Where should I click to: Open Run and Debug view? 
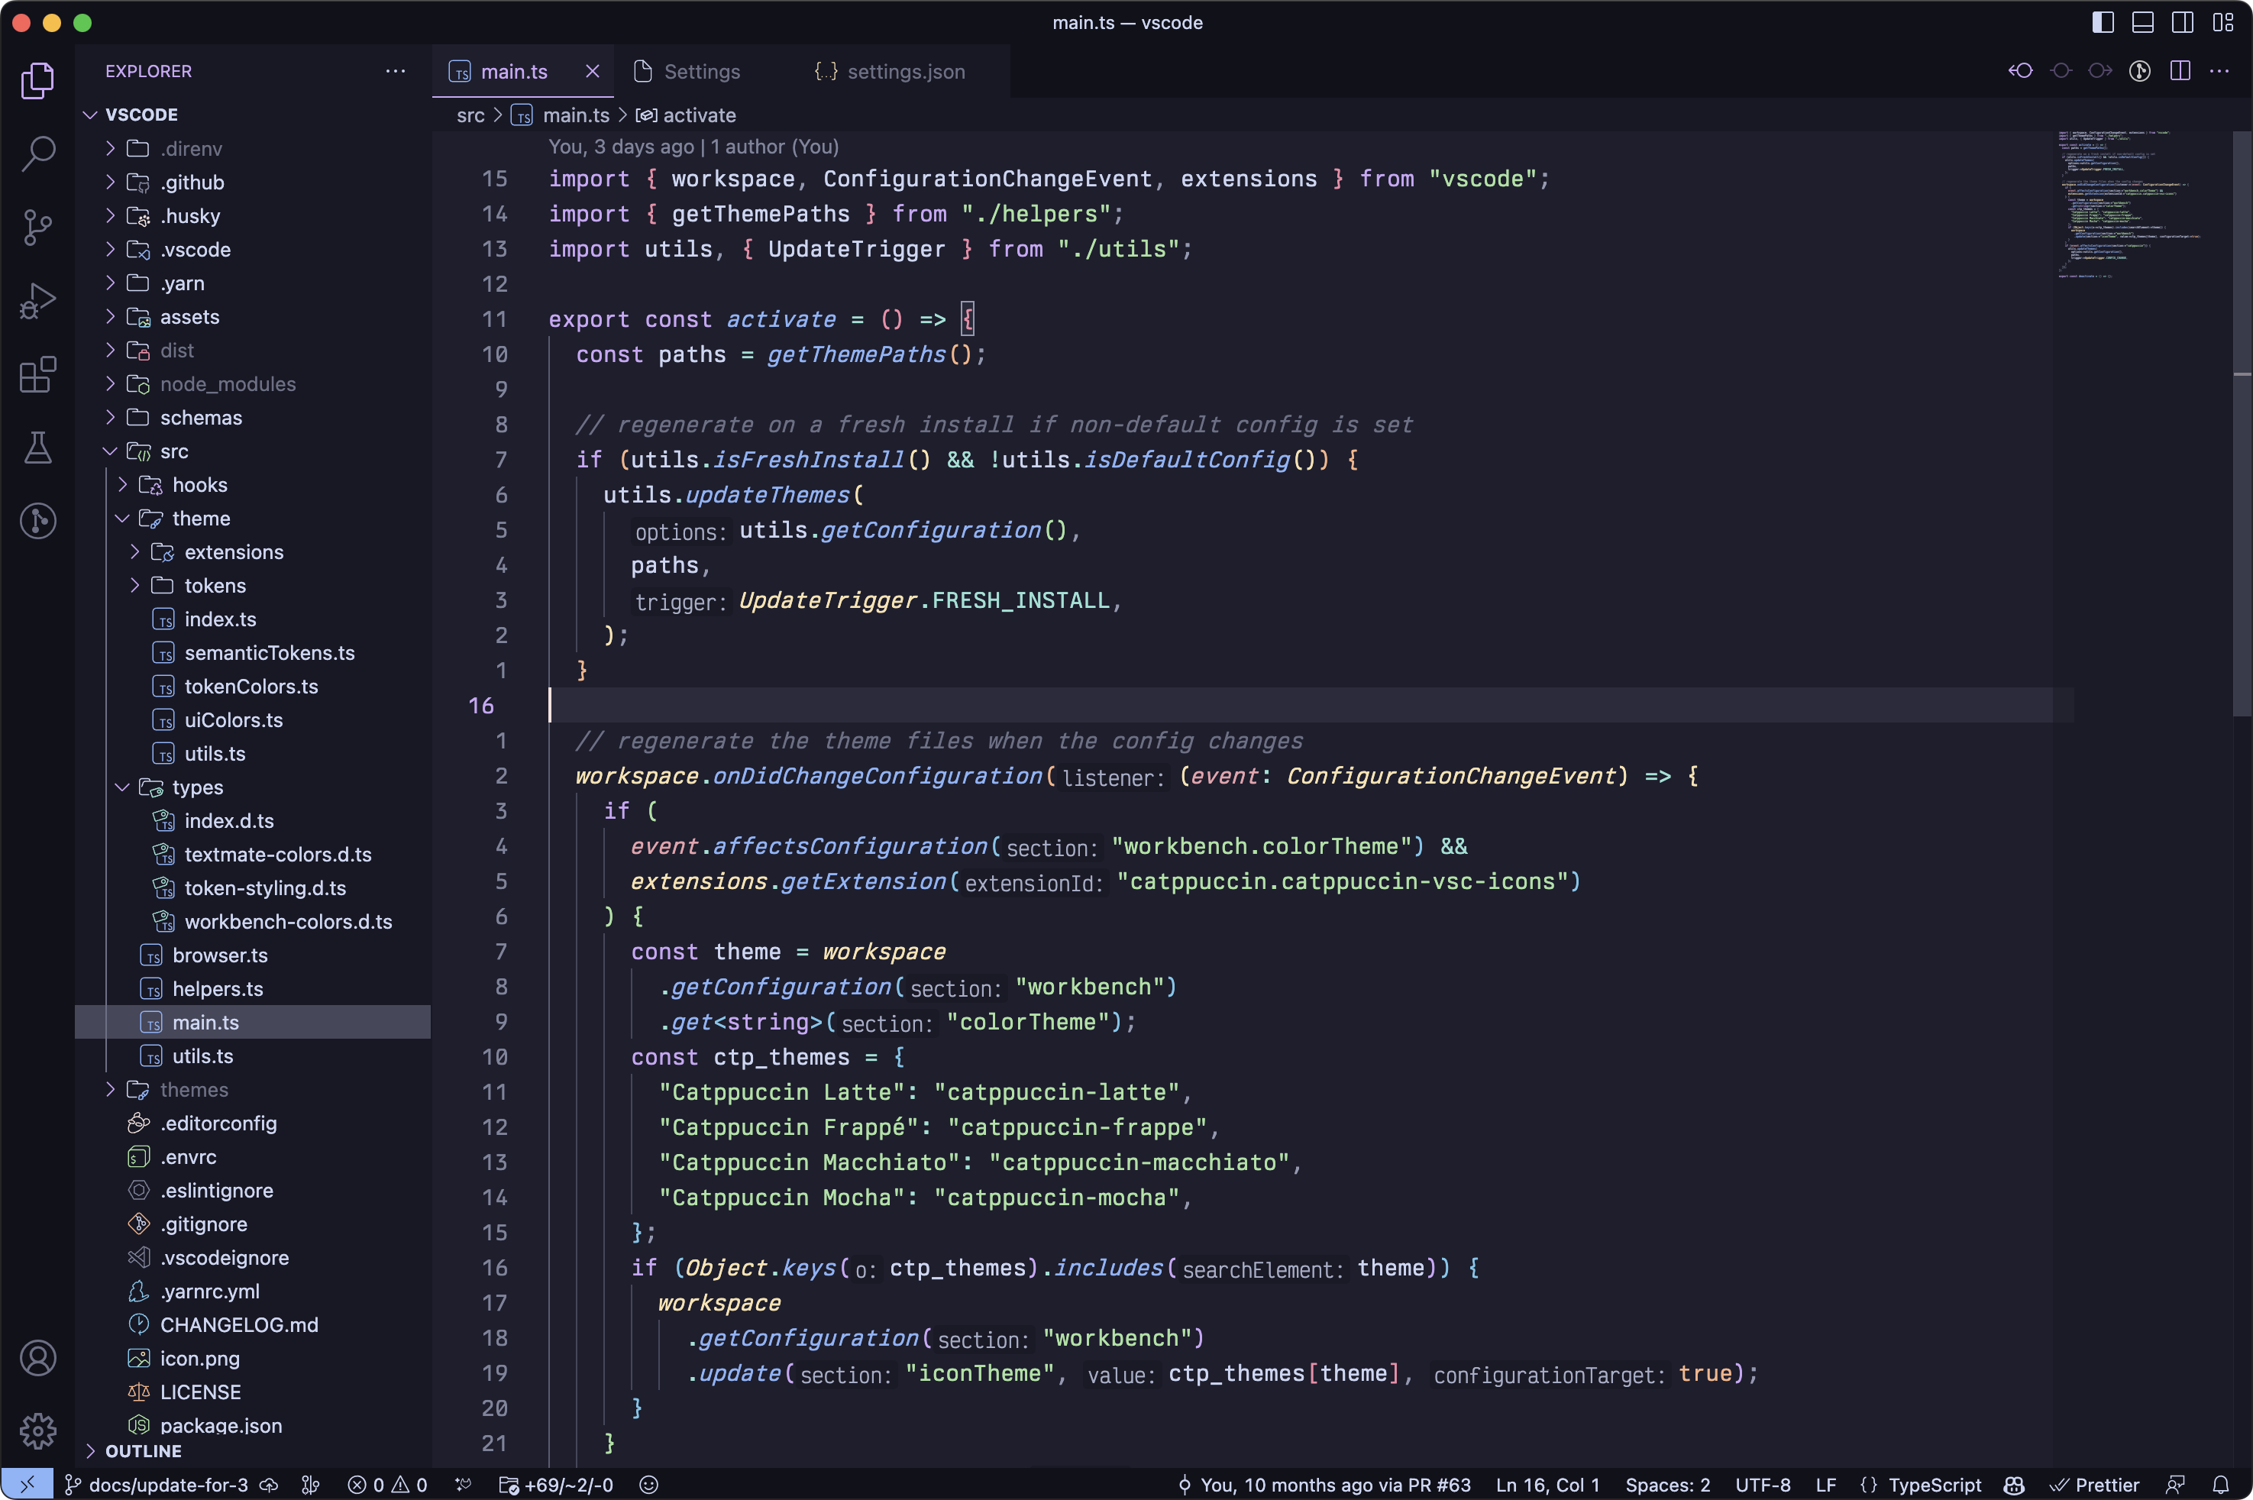point(38,300)
